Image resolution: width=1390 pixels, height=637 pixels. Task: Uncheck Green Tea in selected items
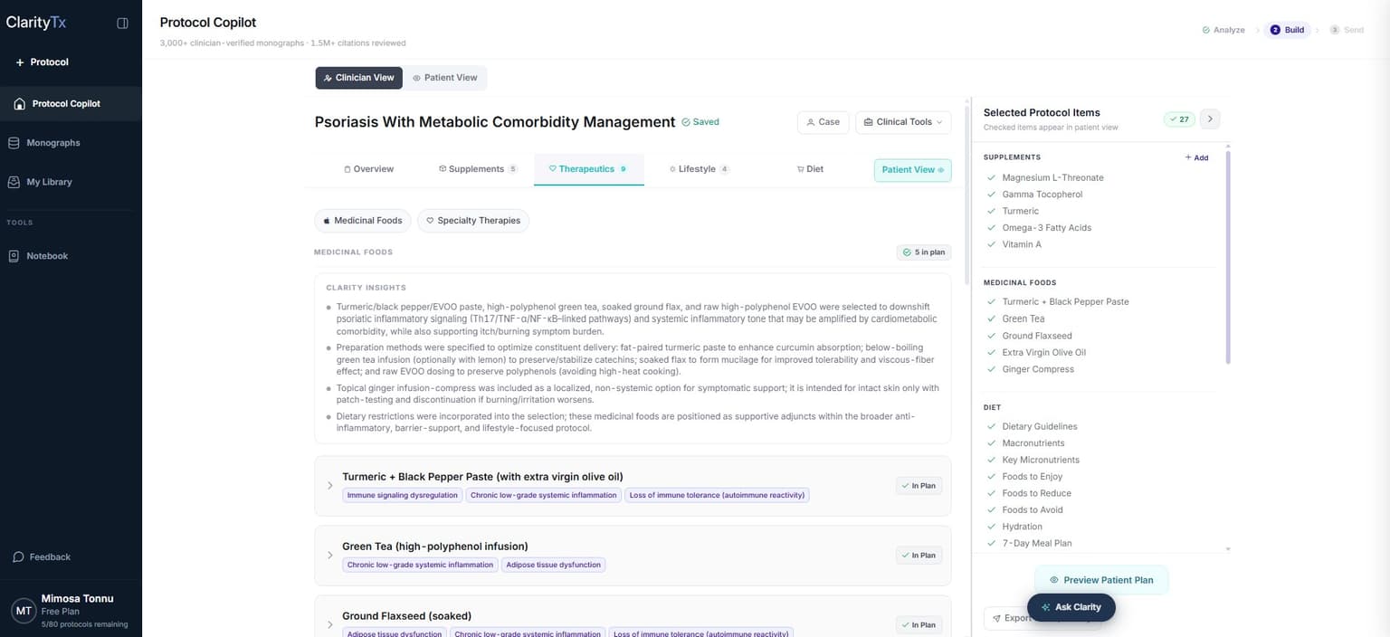coord(992,319)
